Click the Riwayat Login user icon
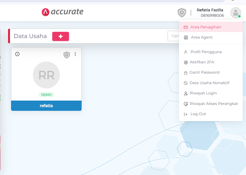246x175 pixels. point(185,93)
